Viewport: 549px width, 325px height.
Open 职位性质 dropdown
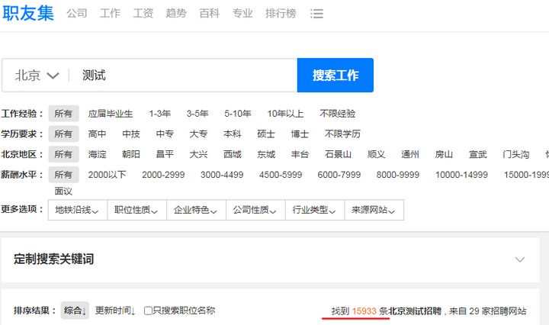click(x=136, y=210)
